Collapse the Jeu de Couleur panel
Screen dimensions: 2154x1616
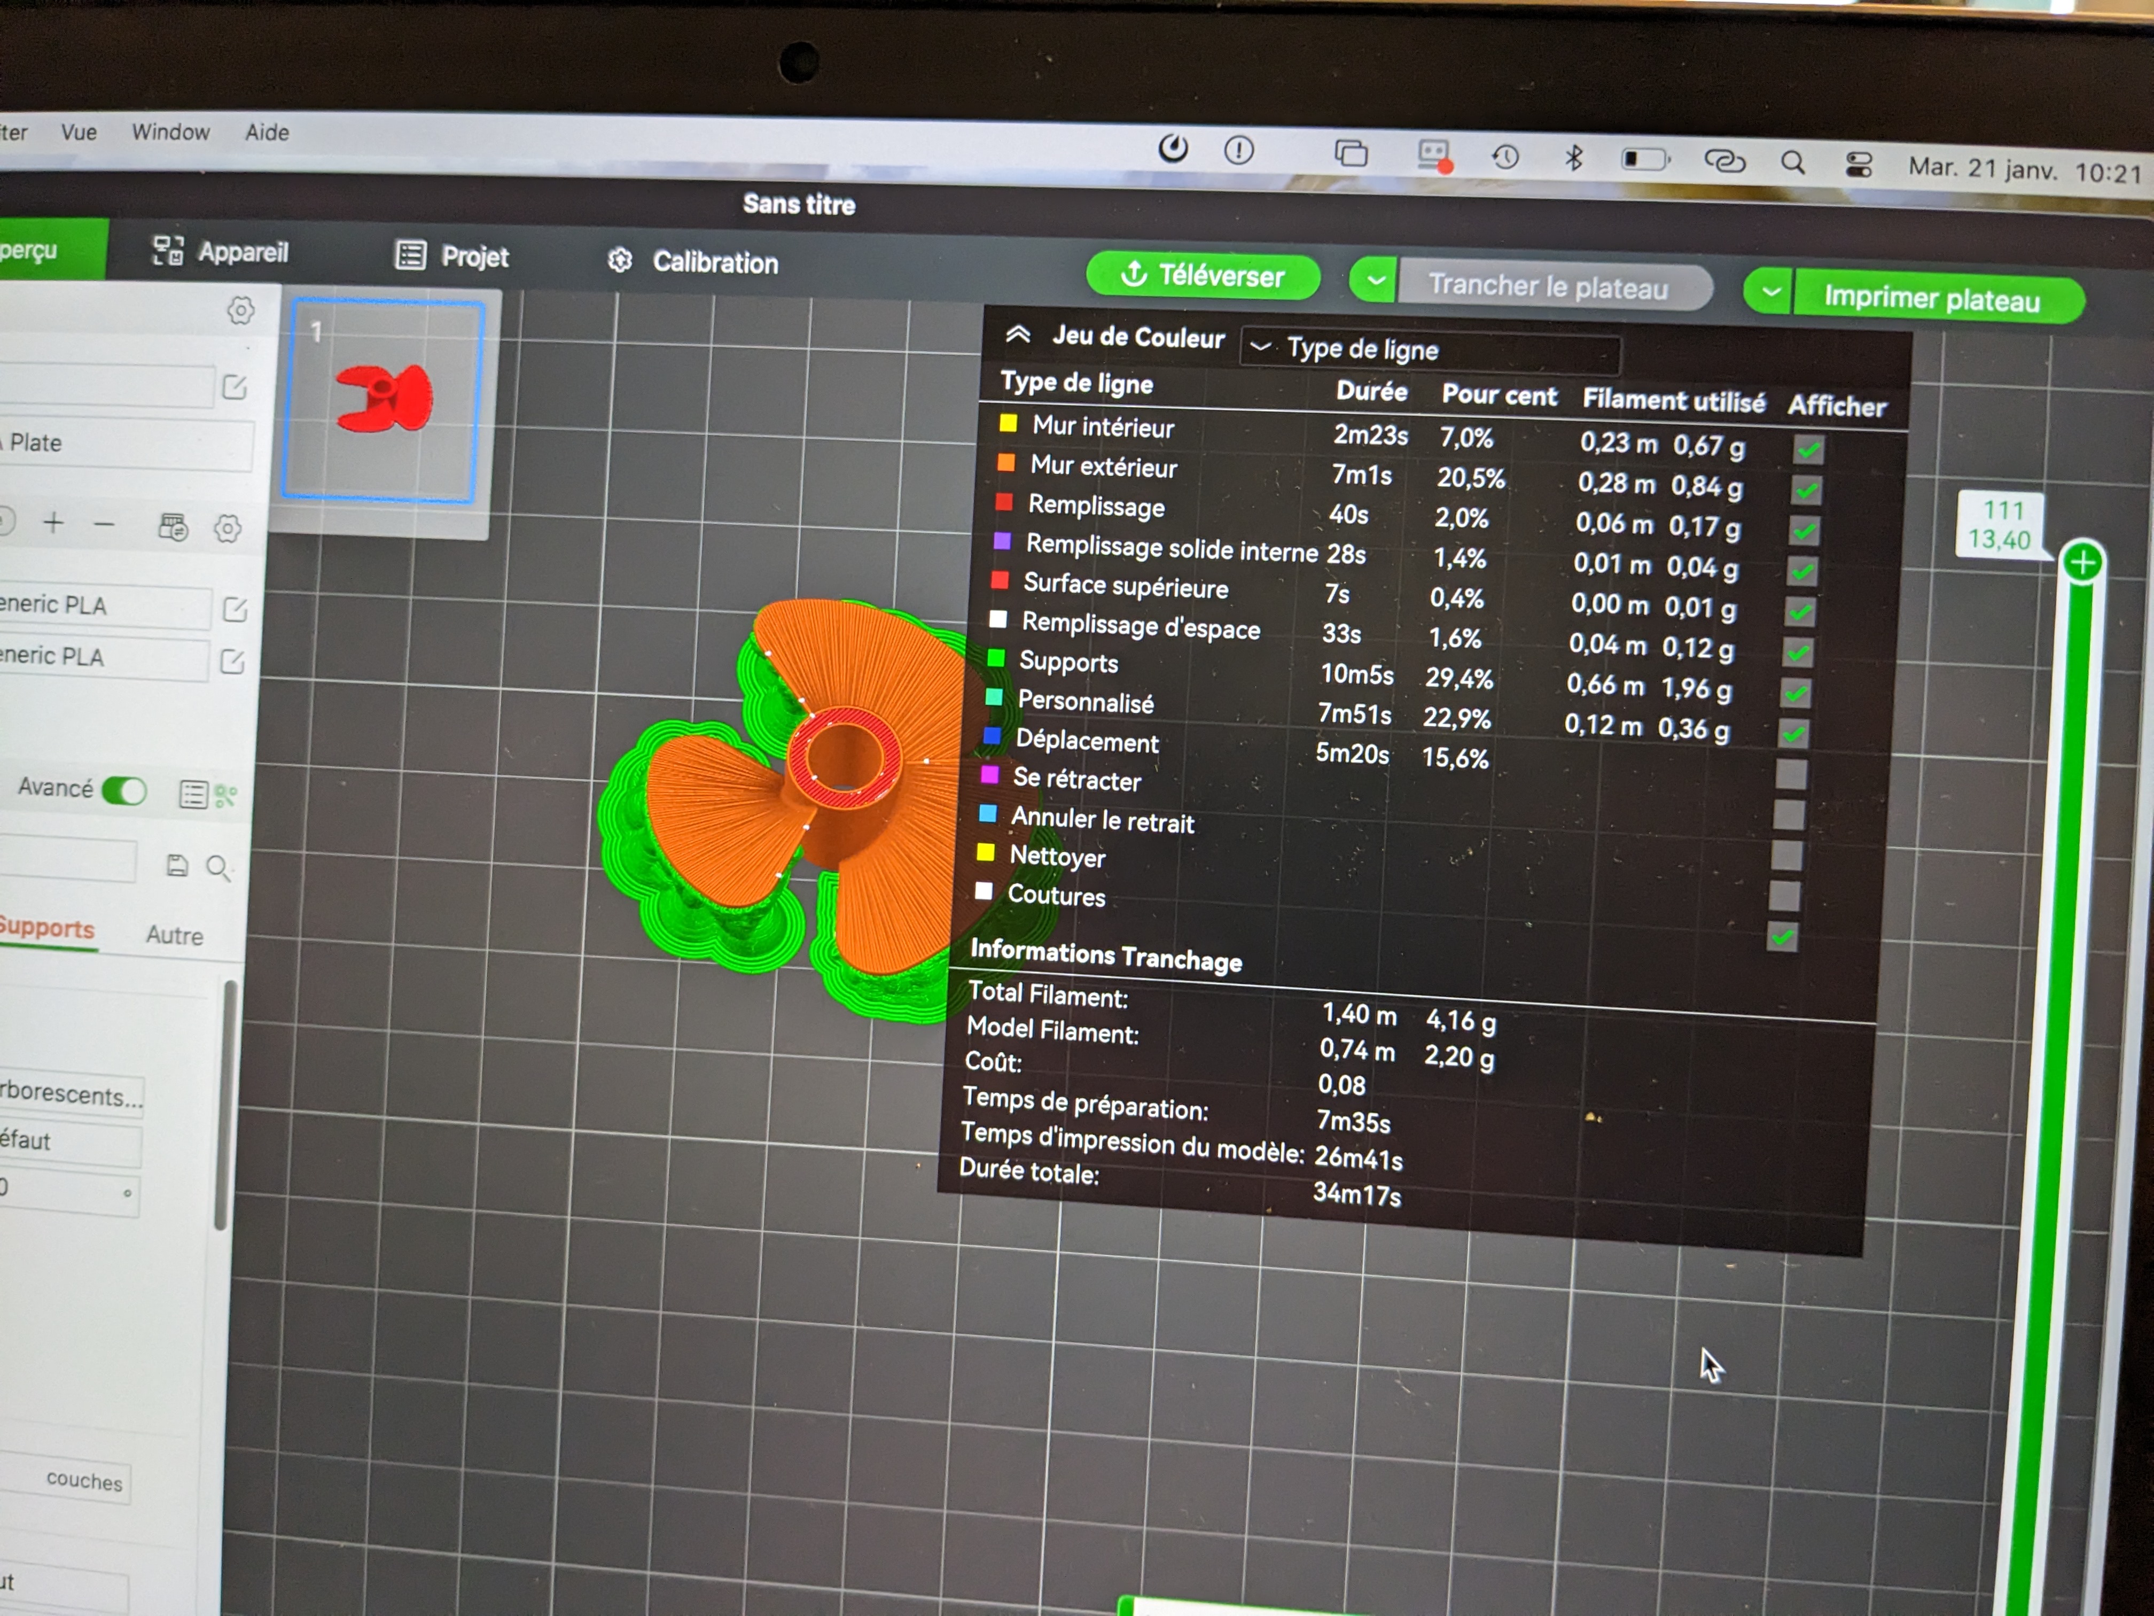tap(1018, 335)
